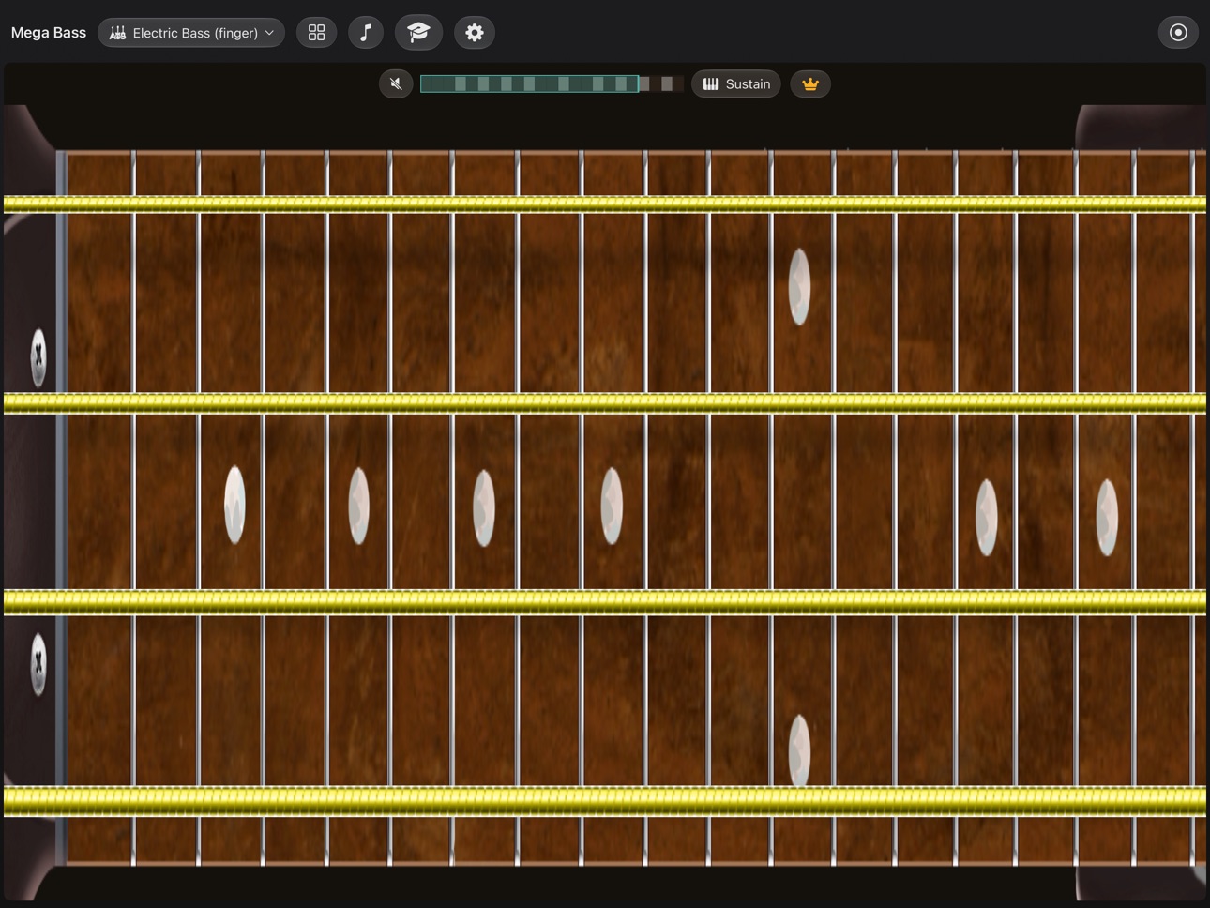Click the record button in top right

[1178, 33]
